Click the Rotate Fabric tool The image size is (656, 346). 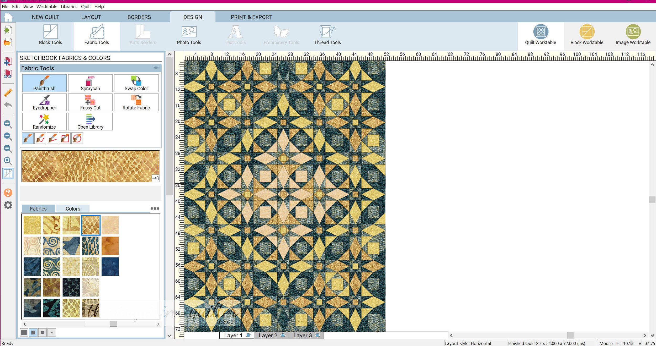tap(136, 102)
